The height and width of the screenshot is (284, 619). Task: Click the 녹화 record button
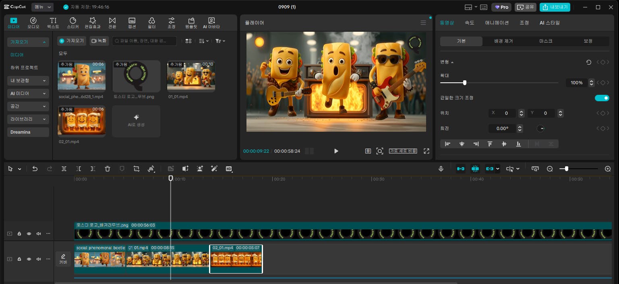[99, 41]
